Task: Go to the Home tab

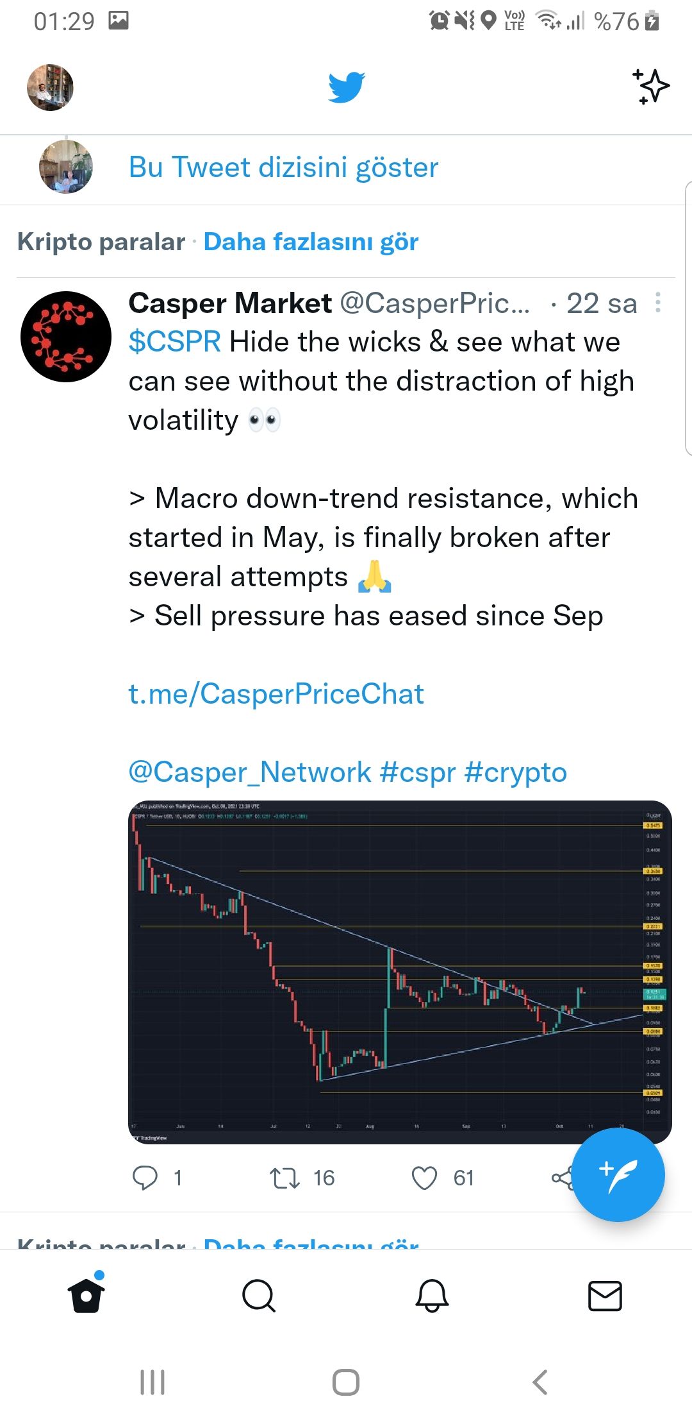Action: click(x=86, y=1296)
